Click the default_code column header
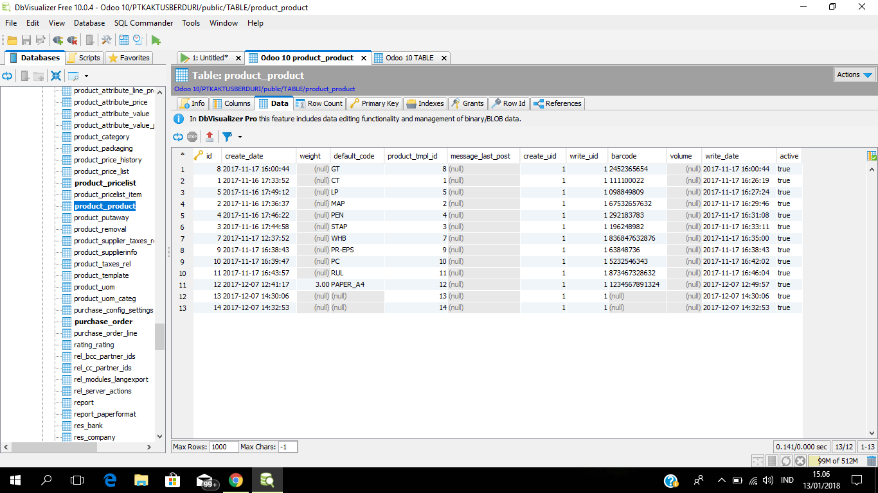Screen dimensions: 878x493 [x=357, y=156]
